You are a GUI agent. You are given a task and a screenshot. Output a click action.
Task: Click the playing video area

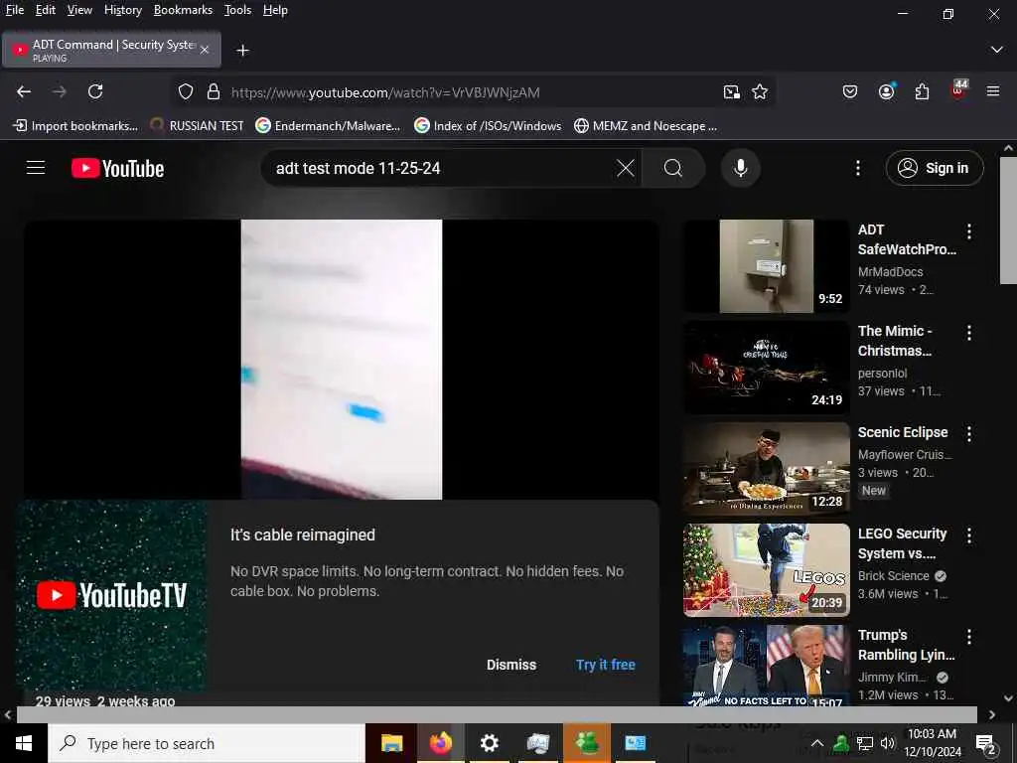342,360
